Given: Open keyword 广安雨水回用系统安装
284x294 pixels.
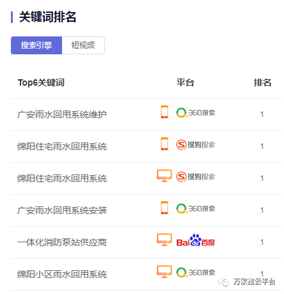Looking at the screenshot, I should (x=62, y=210).
